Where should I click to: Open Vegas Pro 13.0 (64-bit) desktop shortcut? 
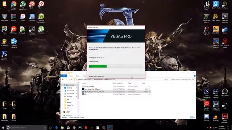pyautogui.click(x=216, y=106)
